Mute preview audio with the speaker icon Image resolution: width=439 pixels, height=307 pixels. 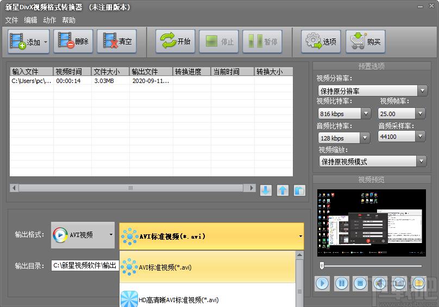tap(380, 284)
